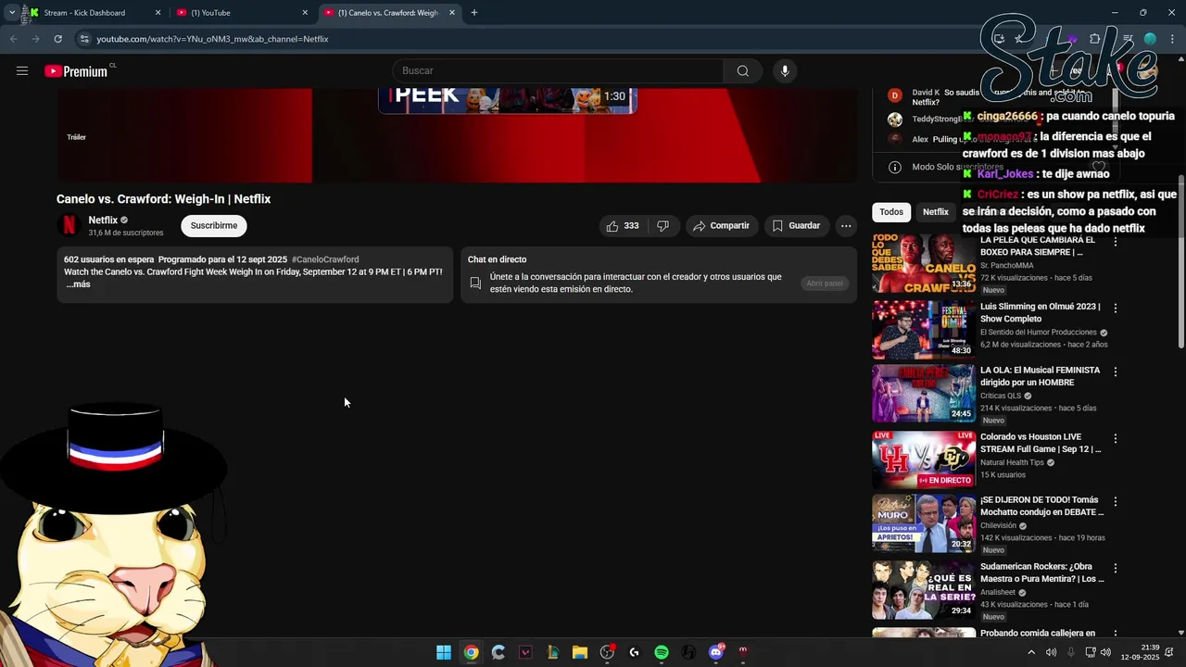Viewport: 1186px width, 667px height.
Task: Start voice search with microphone icon
Action: point(785,71)
